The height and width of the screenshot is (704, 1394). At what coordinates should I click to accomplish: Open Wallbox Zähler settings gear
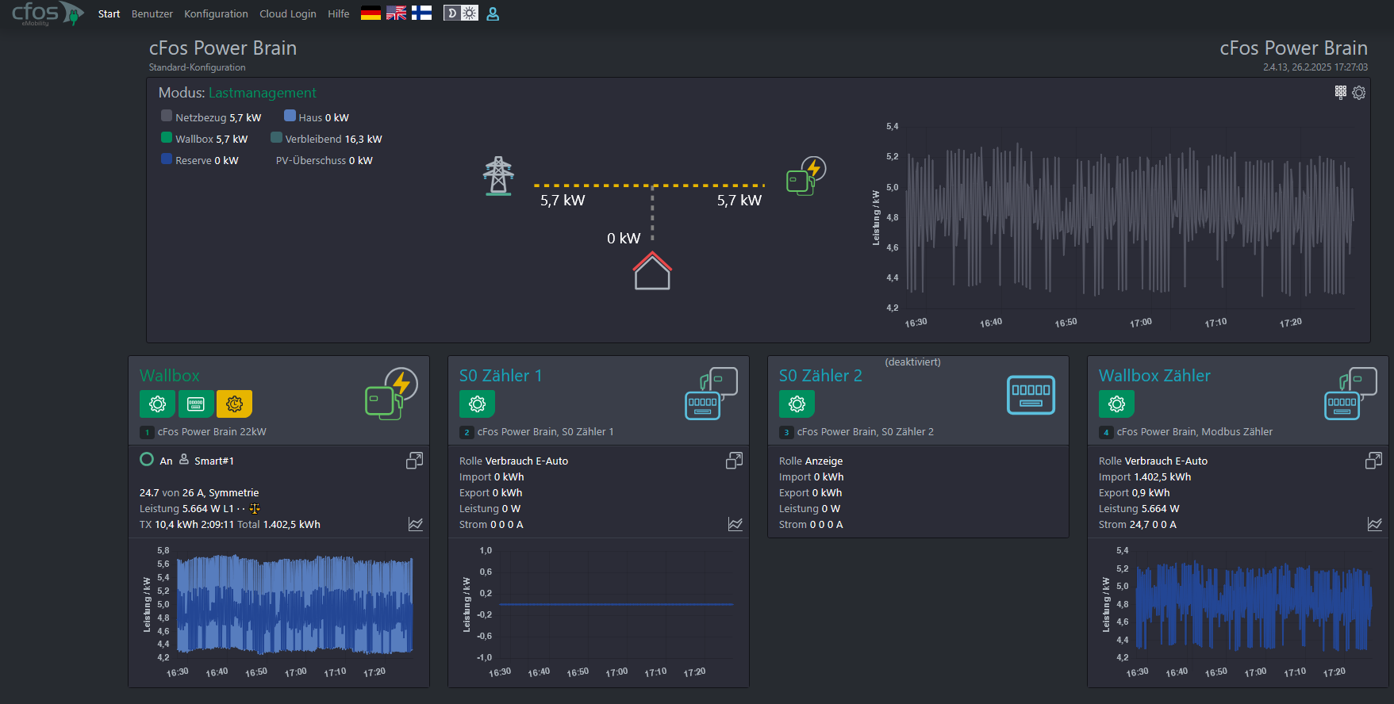pyautogui.click(x=1116, y=404)
